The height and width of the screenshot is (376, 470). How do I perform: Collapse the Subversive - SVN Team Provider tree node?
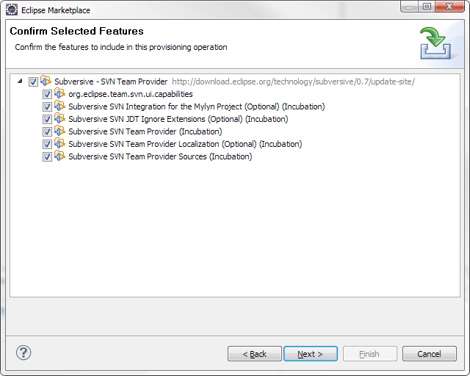coord(20,81)
